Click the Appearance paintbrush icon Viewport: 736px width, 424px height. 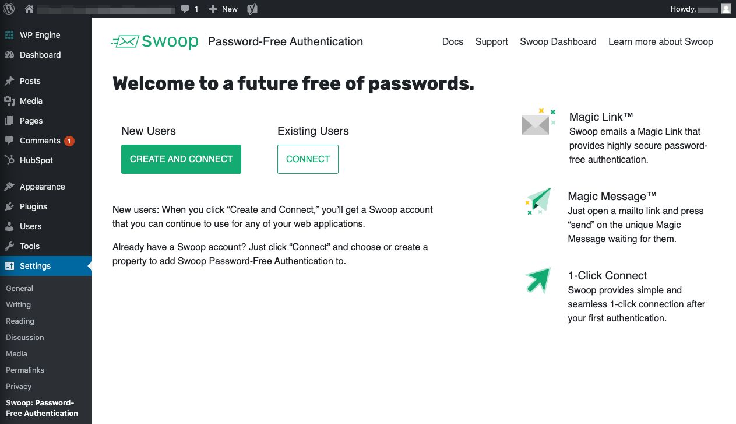[9, 187]
